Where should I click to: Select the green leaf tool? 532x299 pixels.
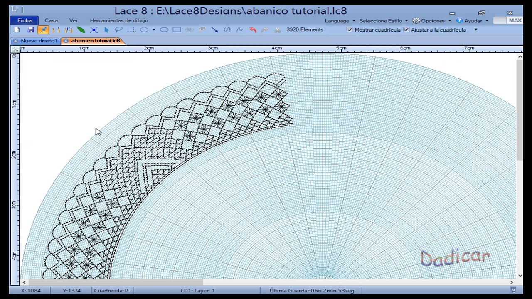[x=81, y=30]
